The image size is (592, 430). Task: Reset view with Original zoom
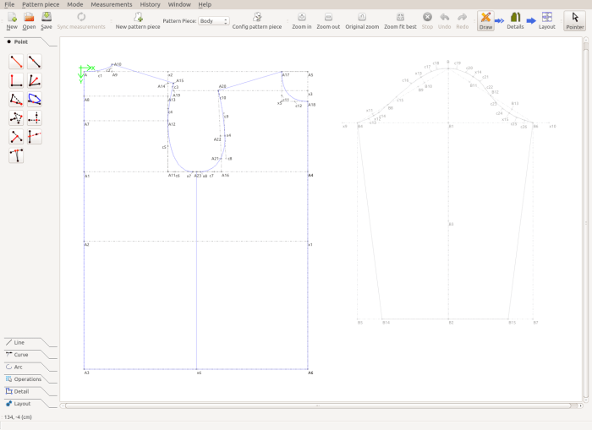(362, 21)
